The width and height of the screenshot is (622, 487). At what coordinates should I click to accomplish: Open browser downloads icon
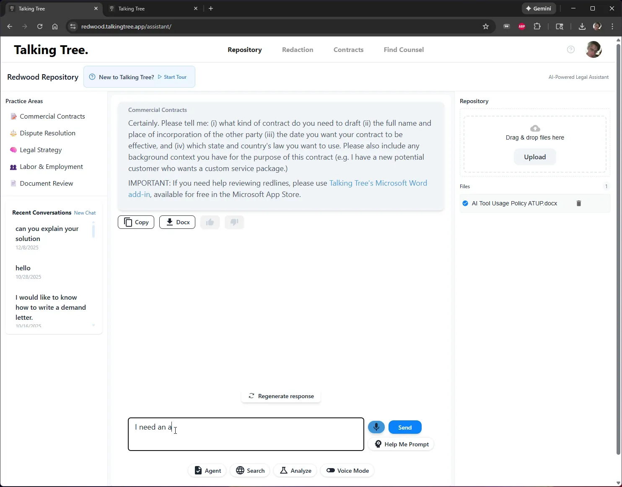(x=582, y=26)
